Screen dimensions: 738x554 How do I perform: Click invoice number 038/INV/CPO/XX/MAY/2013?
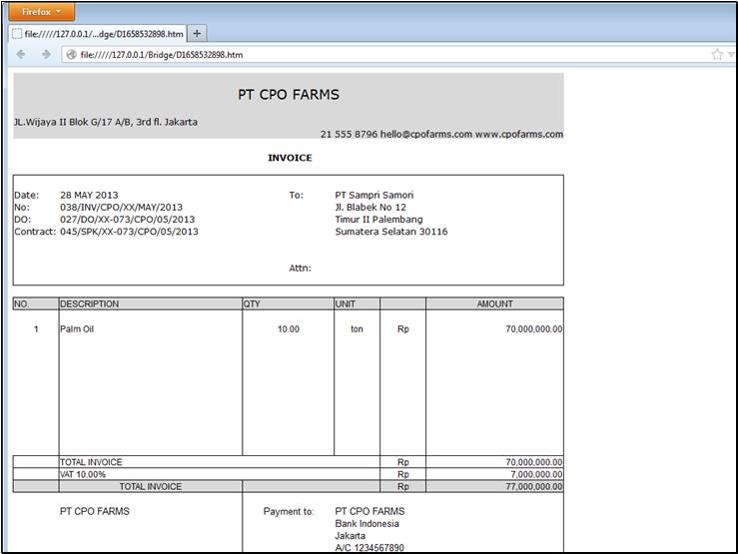(x=121, y=207)
